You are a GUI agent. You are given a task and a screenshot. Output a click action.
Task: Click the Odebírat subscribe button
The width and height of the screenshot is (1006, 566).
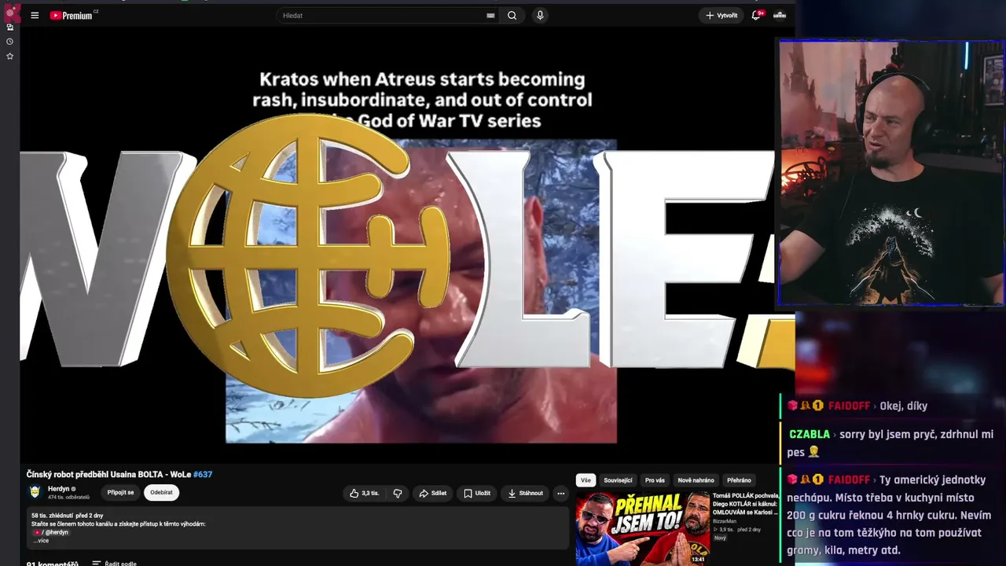pyautogui.click(x=161, y=493)
